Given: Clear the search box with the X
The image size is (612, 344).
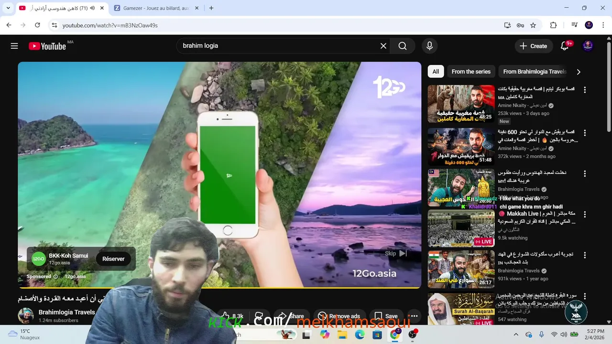Looking at the screenshot, I should point(383,46).
